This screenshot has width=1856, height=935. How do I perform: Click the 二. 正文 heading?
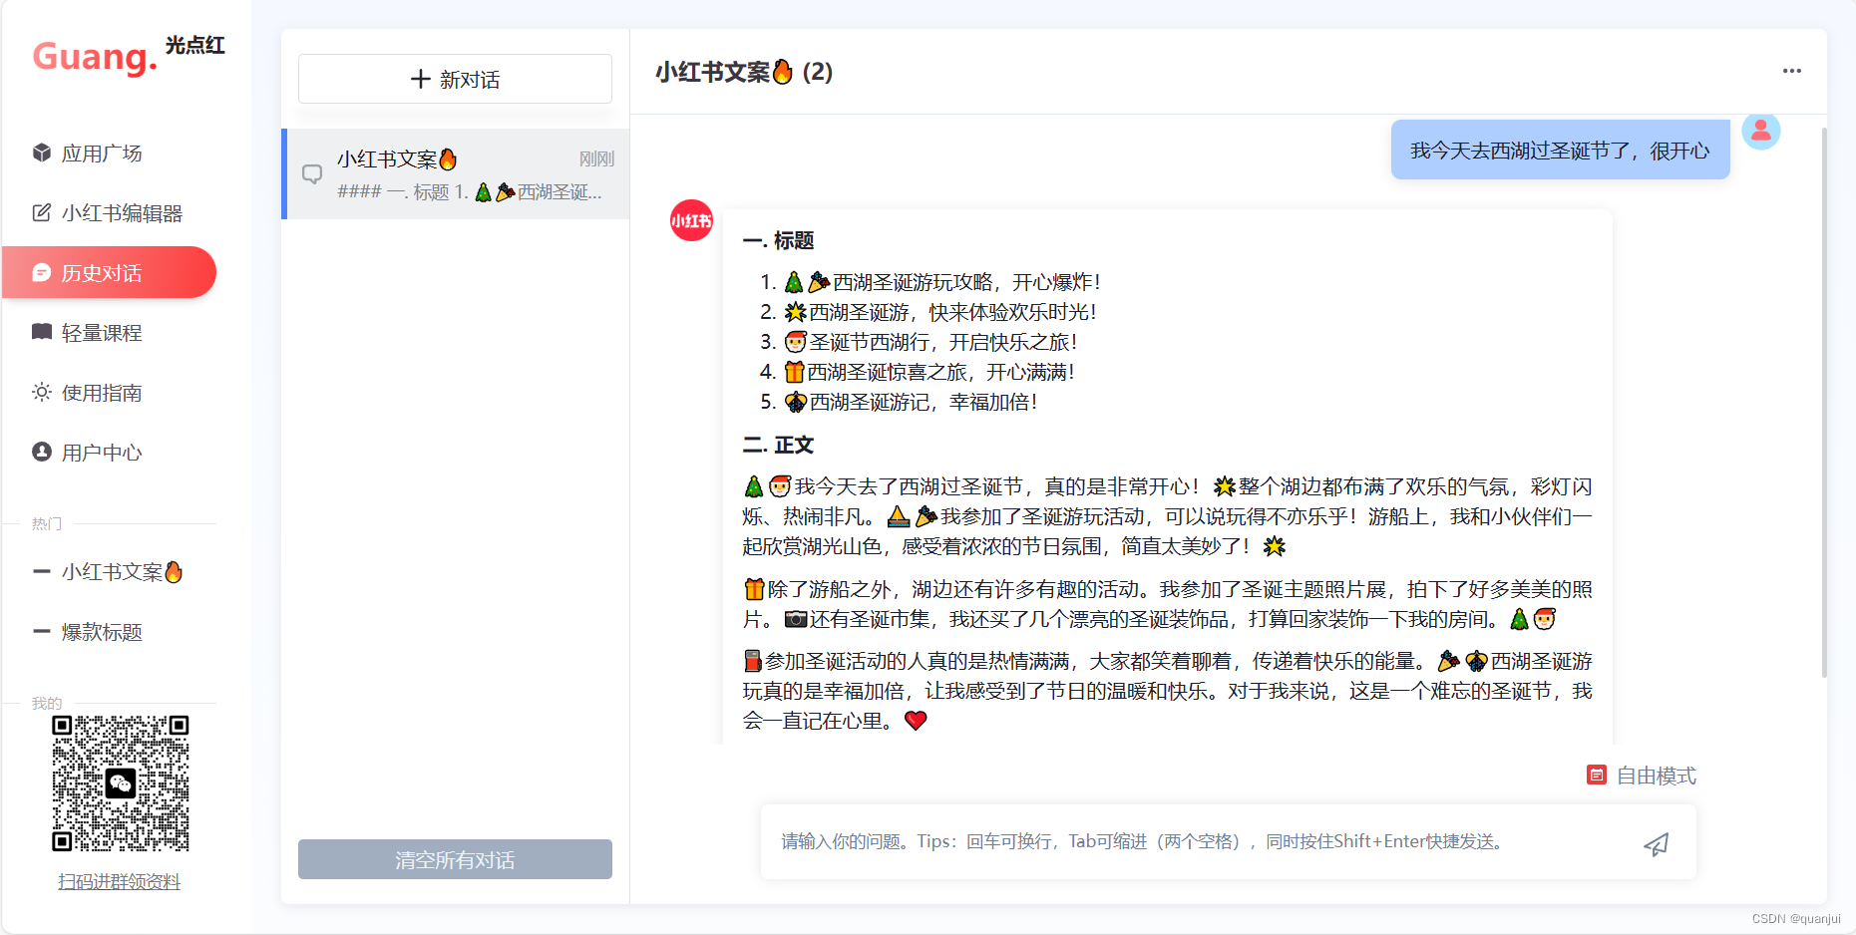coord(779,445)
